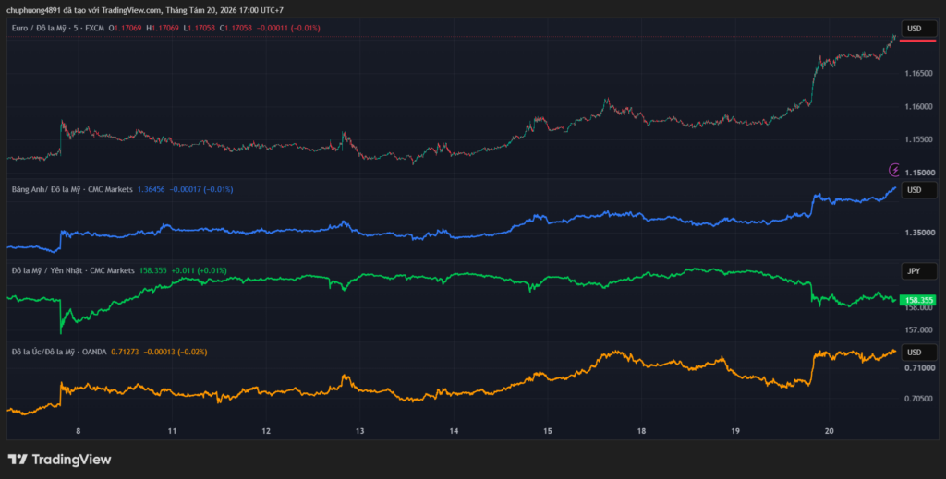Click date label 8 on time axis
Screen dimensions: 946x479
(79, 431)
